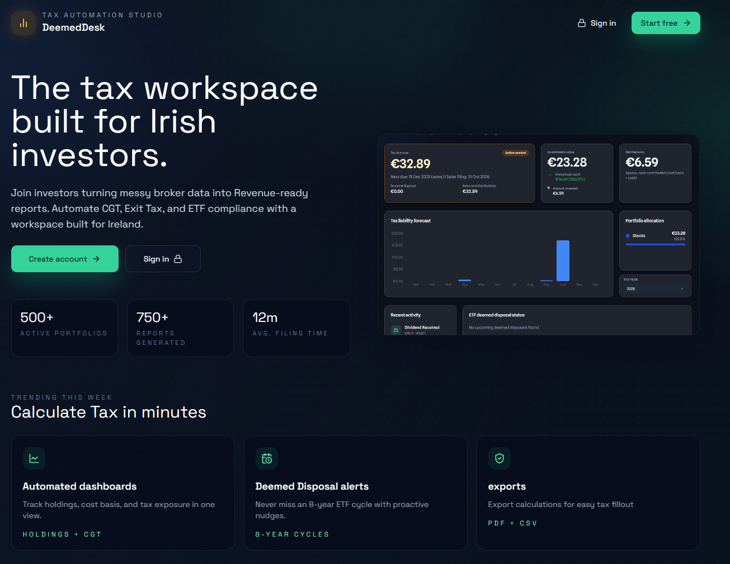Toggle the Unrealised result legend indicator
Screen dimensions: 730x564
[x=550, y=174]
